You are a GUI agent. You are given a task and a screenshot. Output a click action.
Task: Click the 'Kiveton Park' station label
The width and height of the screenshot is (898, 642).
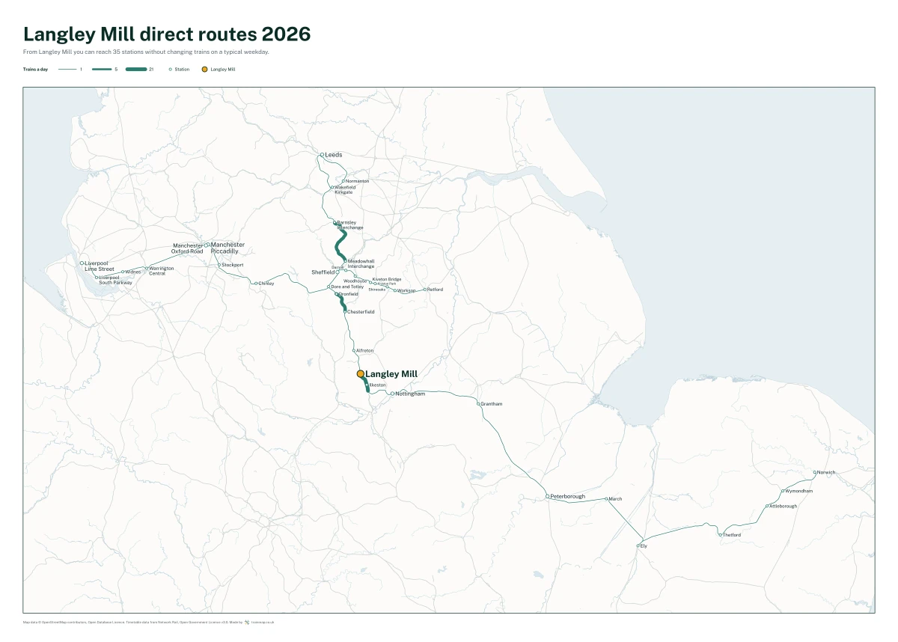tap(386, 284)
